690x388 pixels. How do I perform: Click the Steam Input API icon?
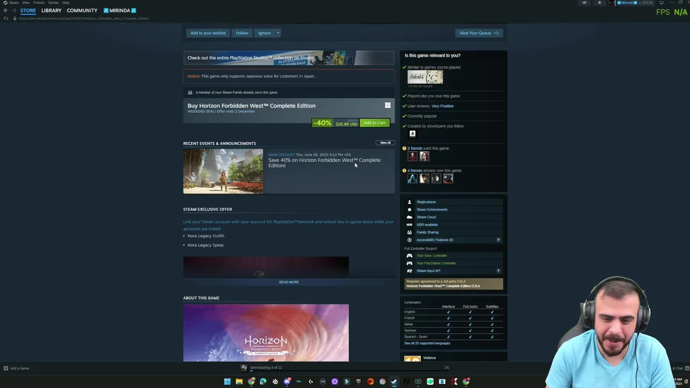[409, 271]
